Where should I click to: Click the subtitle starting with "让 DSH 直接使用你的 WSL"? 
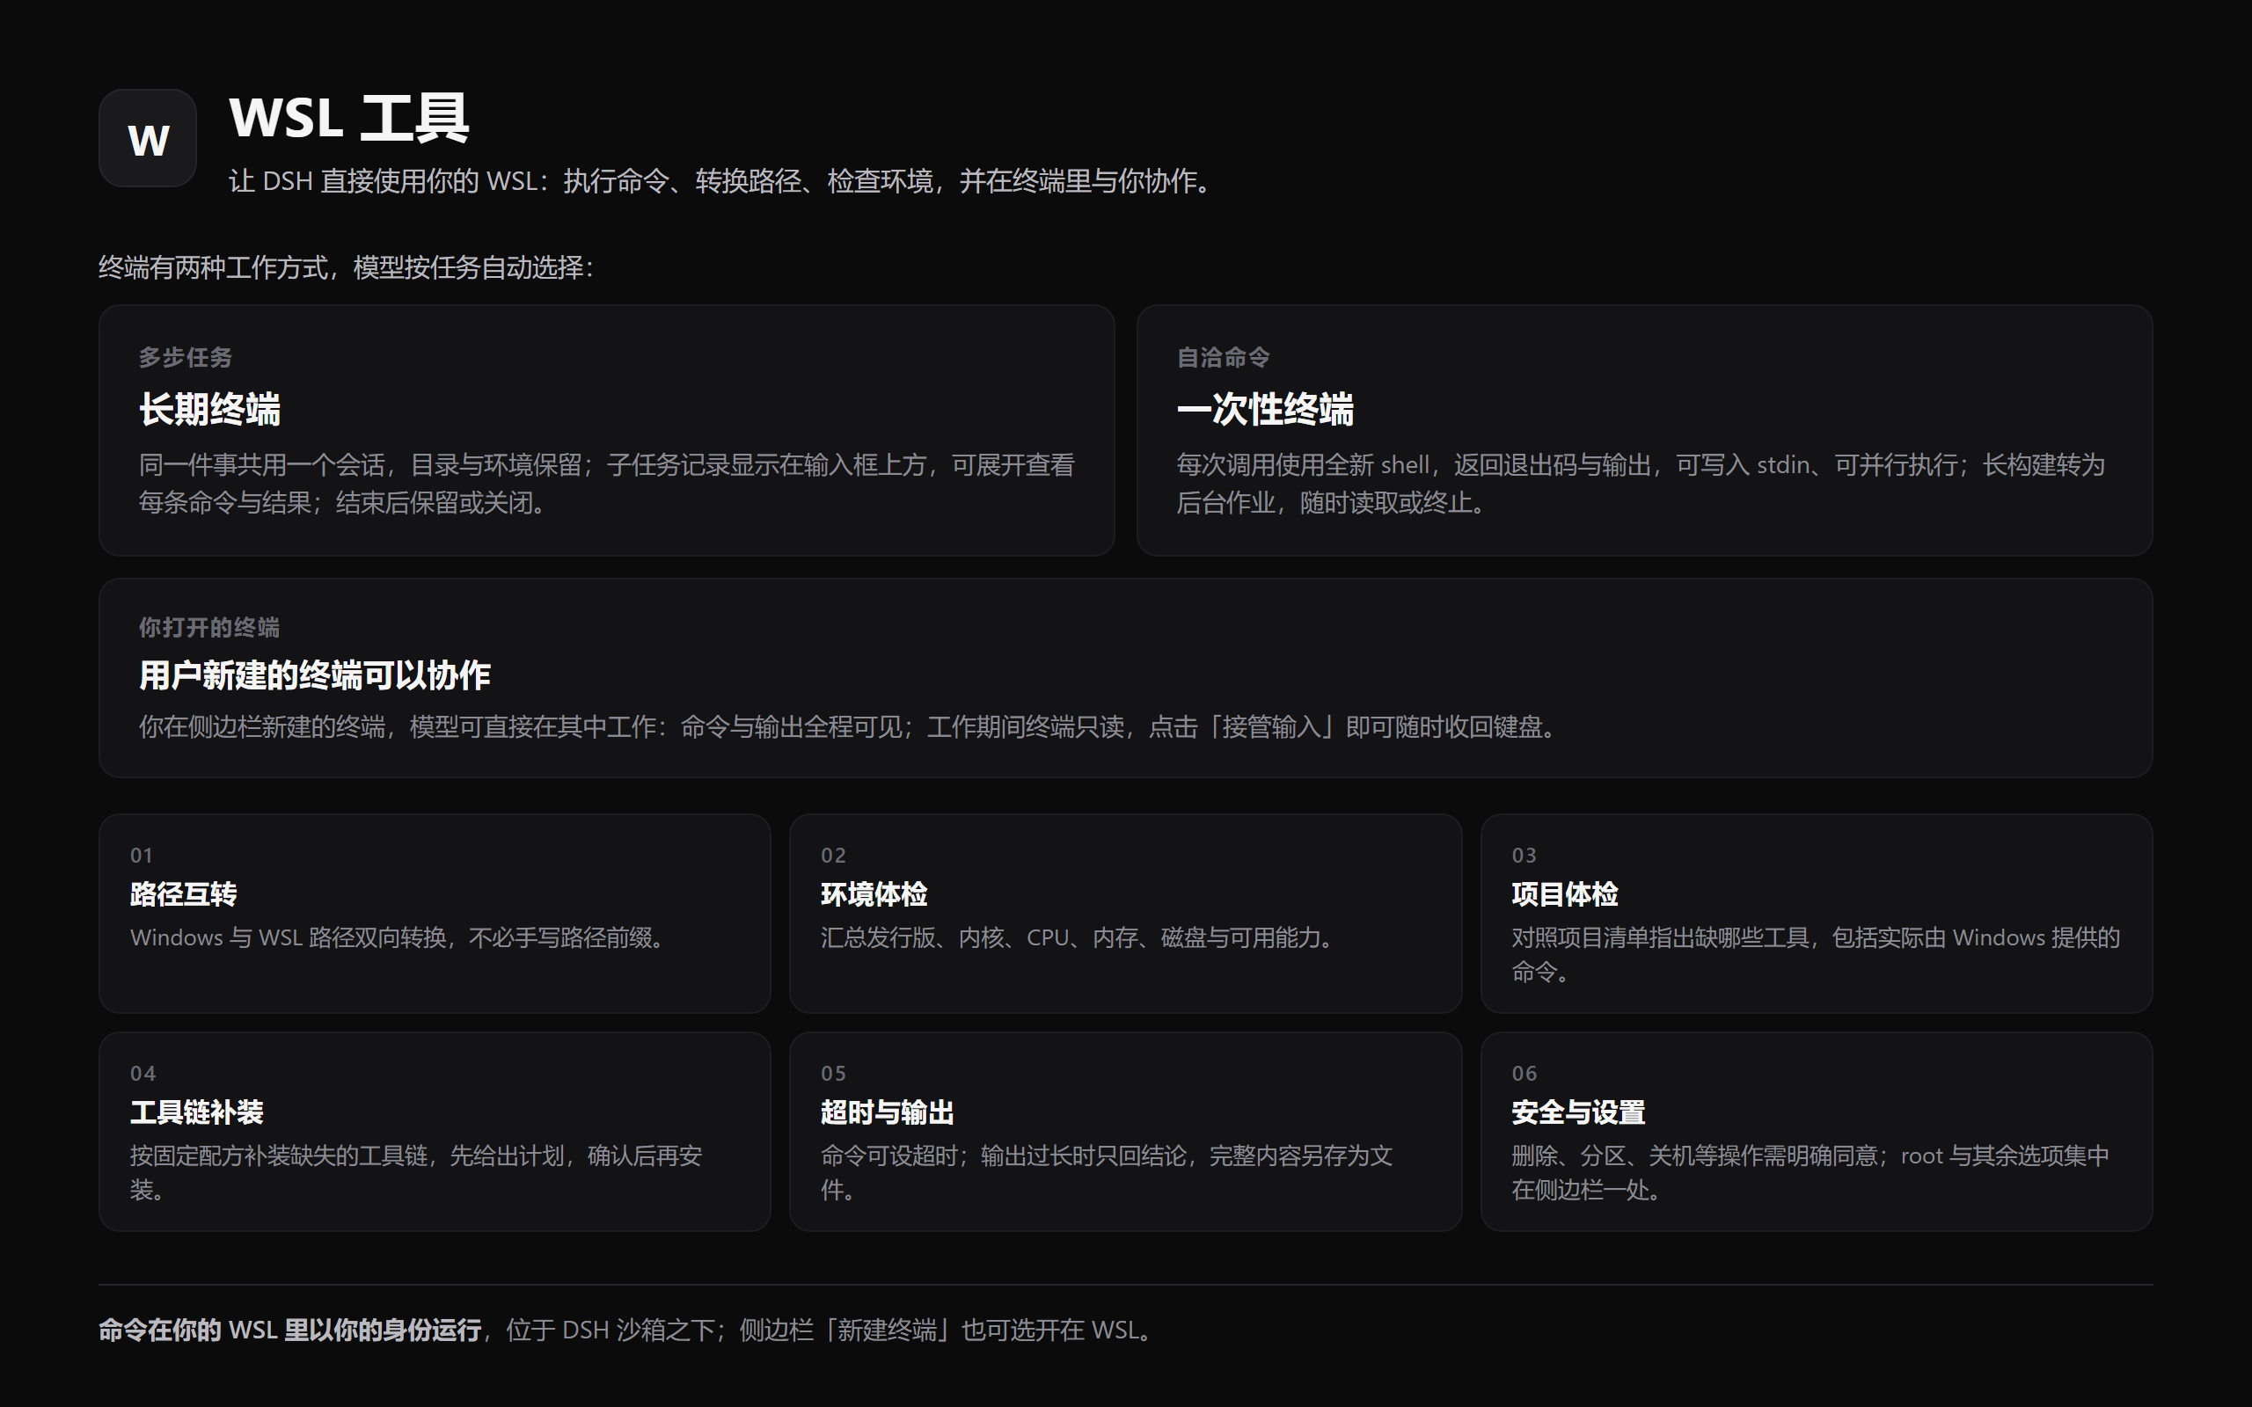(723, 180)
